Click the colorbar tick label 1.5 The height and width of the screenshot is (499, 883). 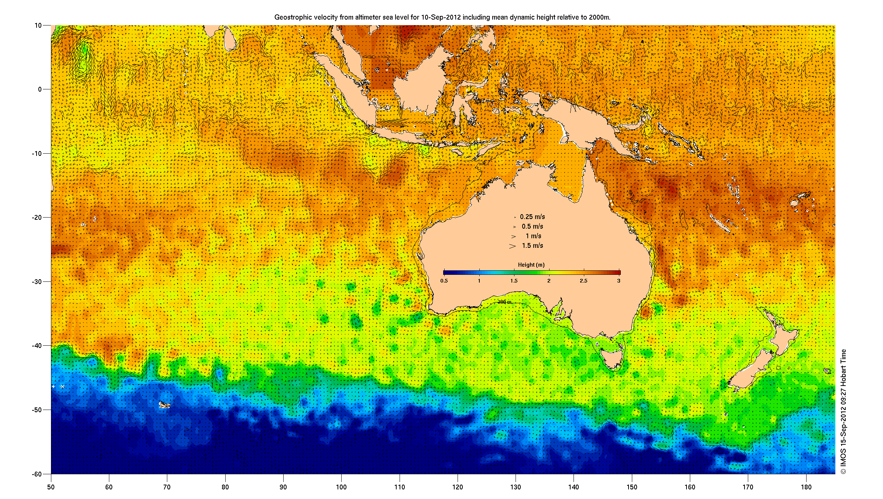pos(514,281)
